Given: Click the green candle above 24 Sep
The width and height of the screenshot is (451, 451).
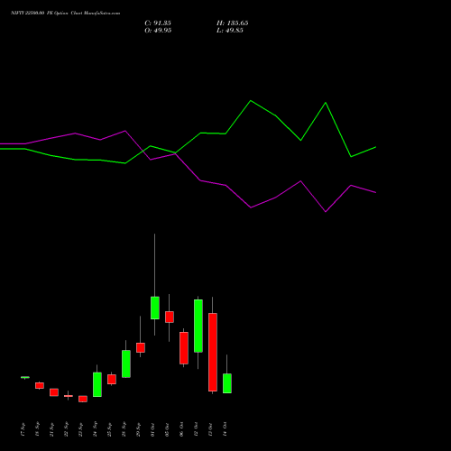Looking at the screenshot, I should point(97,384).
